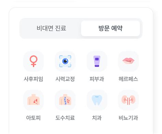The height and width of the screenshot is (134, 162).
Task: Open the 사후피임 female symbol icon
Action: 33,61
